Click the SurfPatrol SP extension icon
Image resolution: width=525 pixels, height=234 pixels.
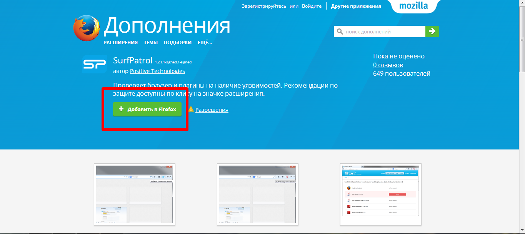tap(94, 65)
